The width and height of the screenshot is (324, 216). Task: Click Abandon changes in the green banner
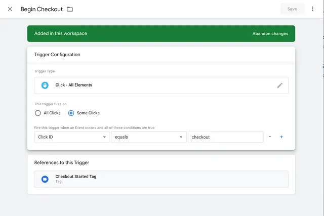click(x=270, y=34)
